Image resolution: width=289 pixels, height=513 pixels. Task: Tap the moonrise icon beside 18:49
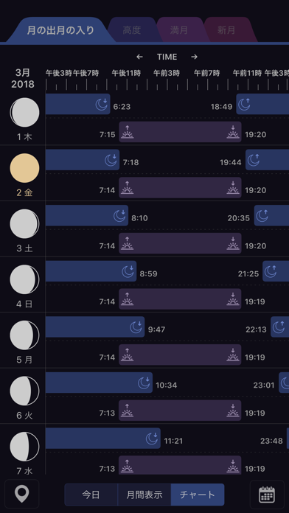[244, 105]
